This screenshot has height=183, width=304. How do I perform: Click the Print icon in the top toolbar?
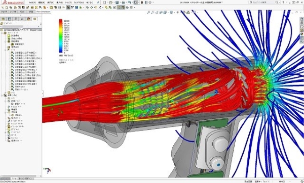tap(123, 3)
